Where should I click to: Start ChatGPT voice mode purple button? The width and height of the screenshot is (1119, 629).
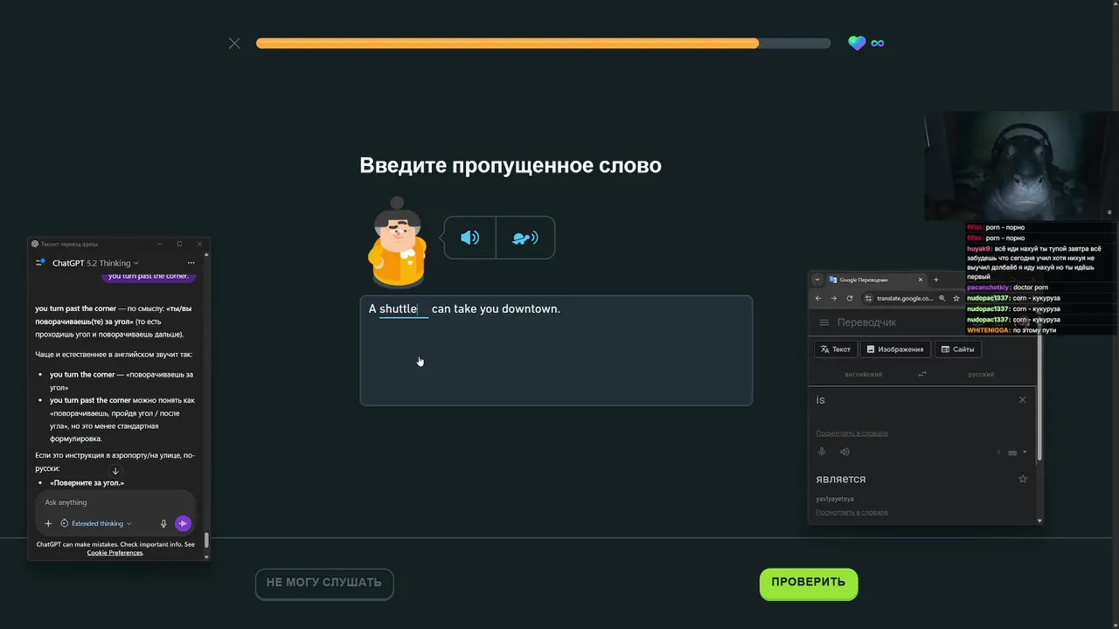click(183, 523)
